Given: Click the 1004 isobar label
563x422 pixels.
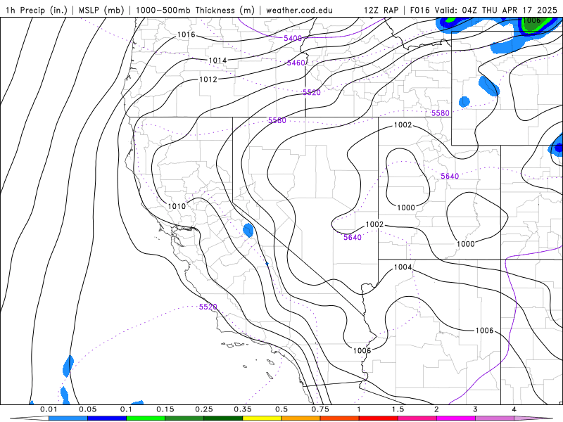Looking at the screenshot, I should tap(403, 267).
